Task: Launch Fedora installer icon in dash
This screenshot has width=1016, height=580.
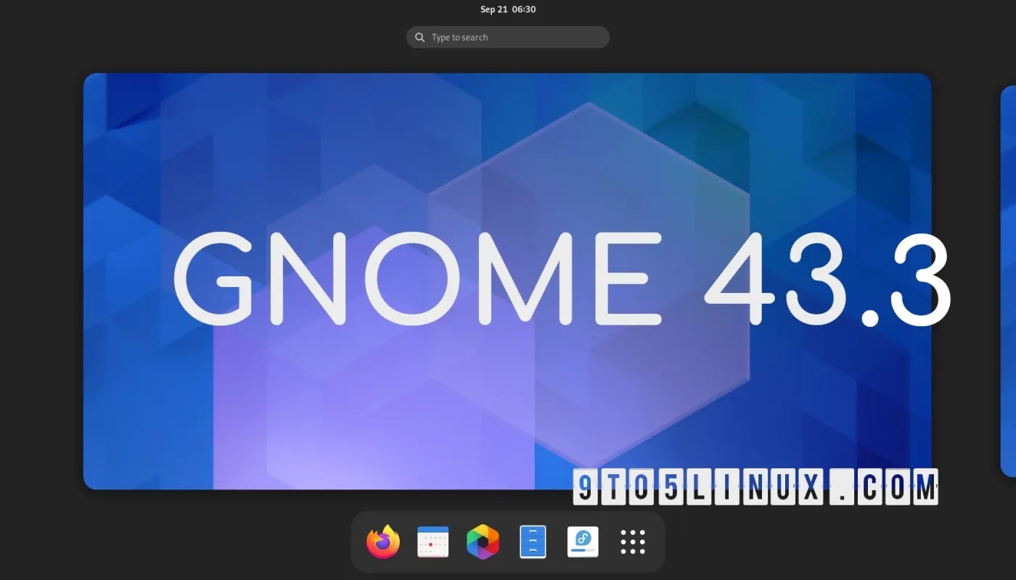Action: pos(583,542)
